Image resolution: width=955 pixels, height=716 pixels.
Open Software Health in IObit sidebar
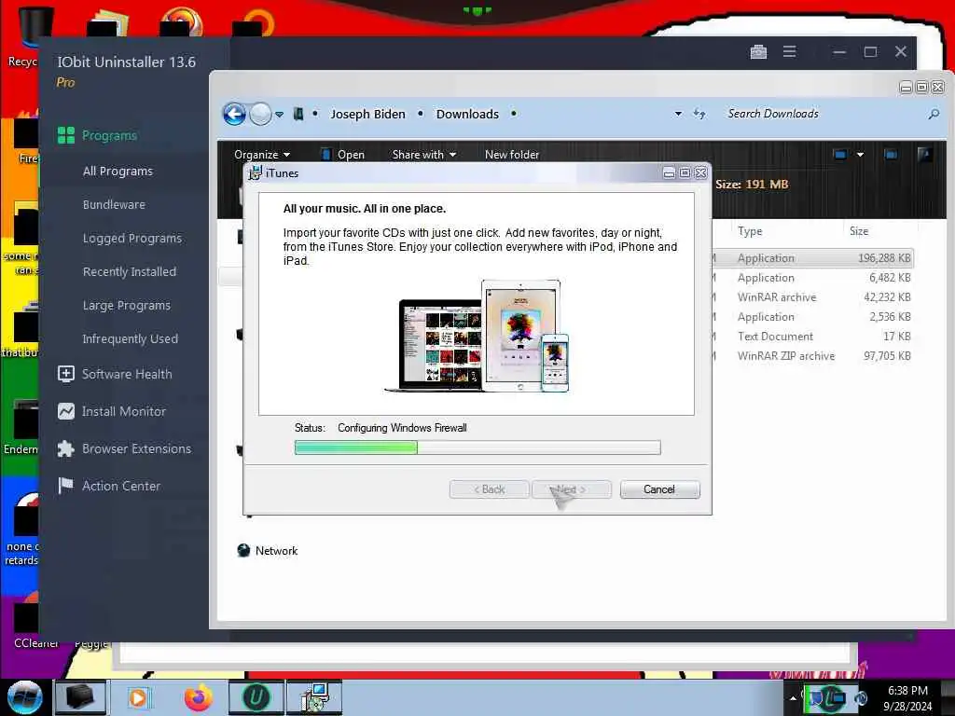coord(115,374)
